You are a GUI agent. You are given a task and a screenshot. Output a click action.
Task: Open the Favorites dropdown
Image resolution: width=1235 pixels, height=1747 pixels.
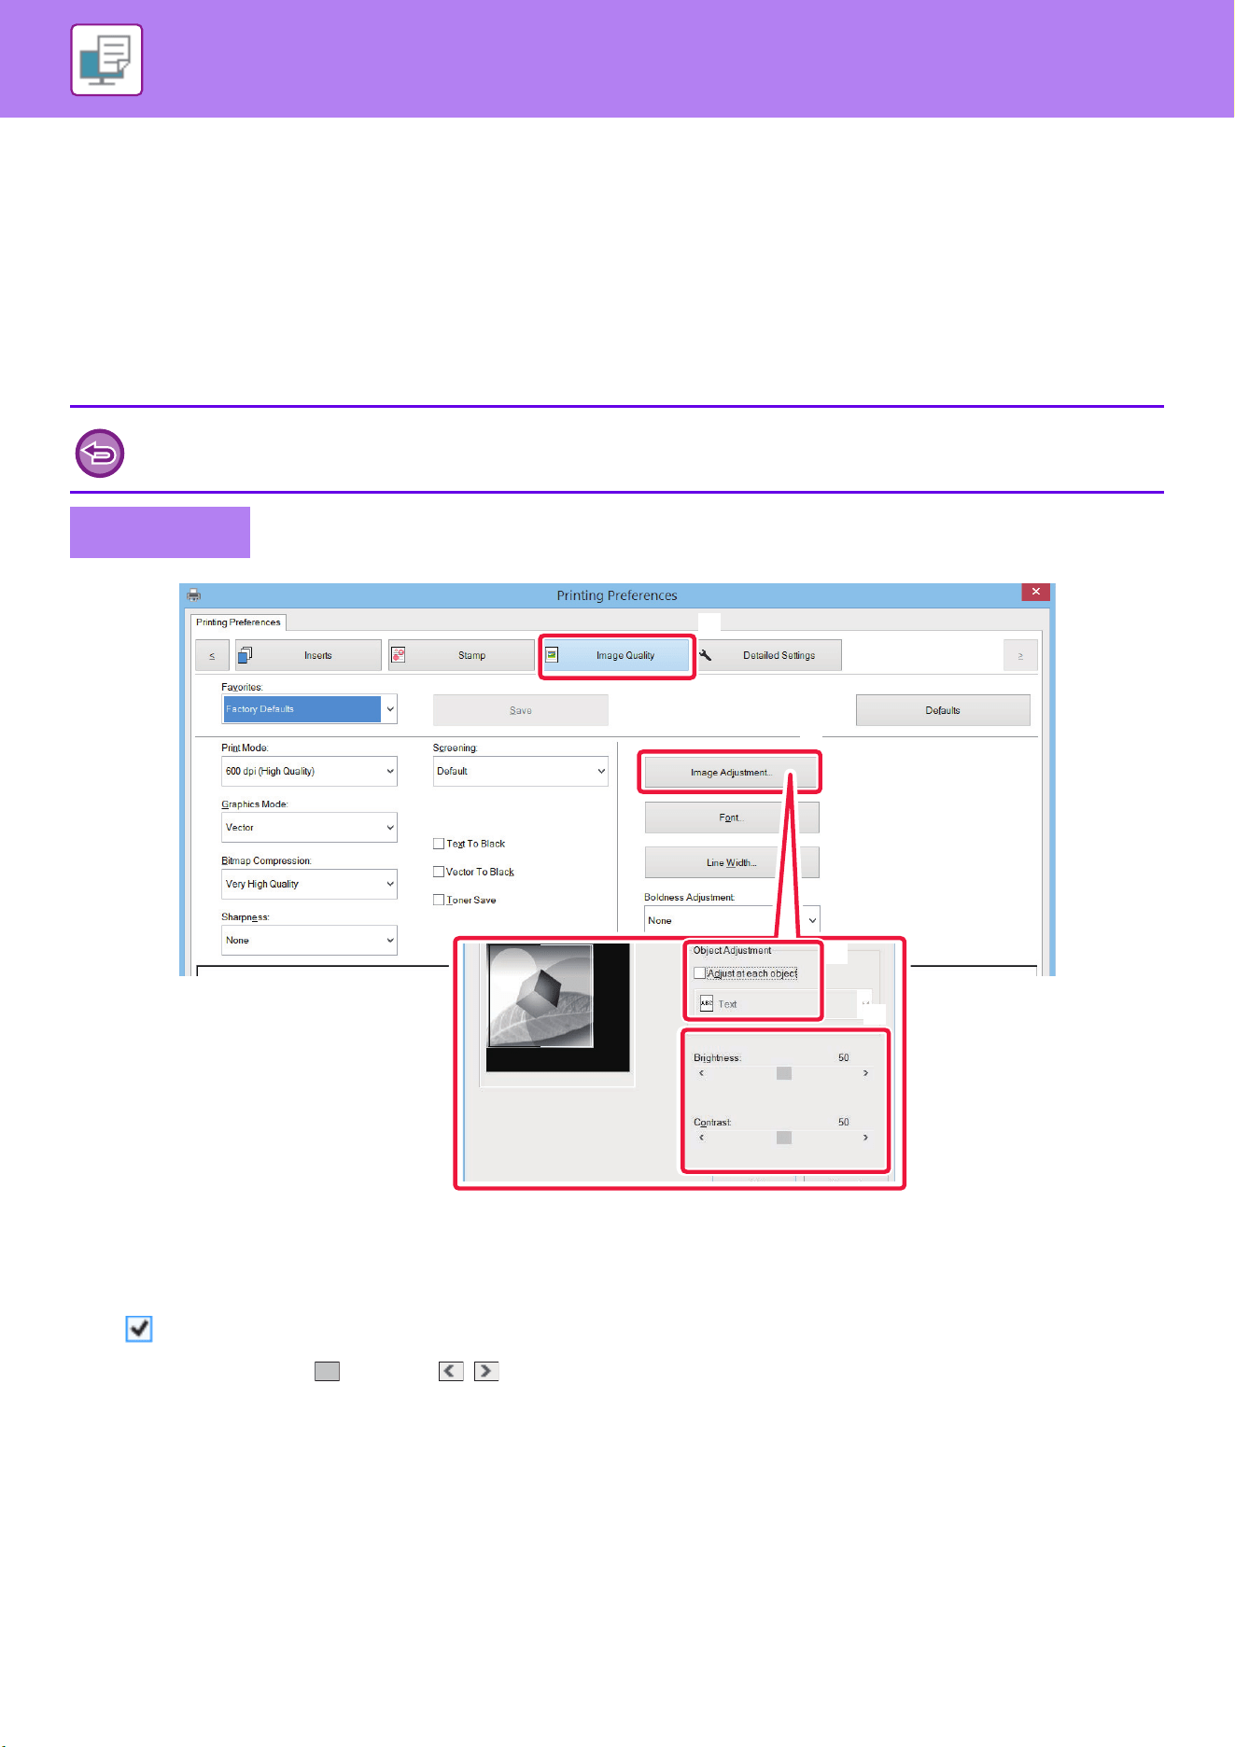(x=309, y=709)
